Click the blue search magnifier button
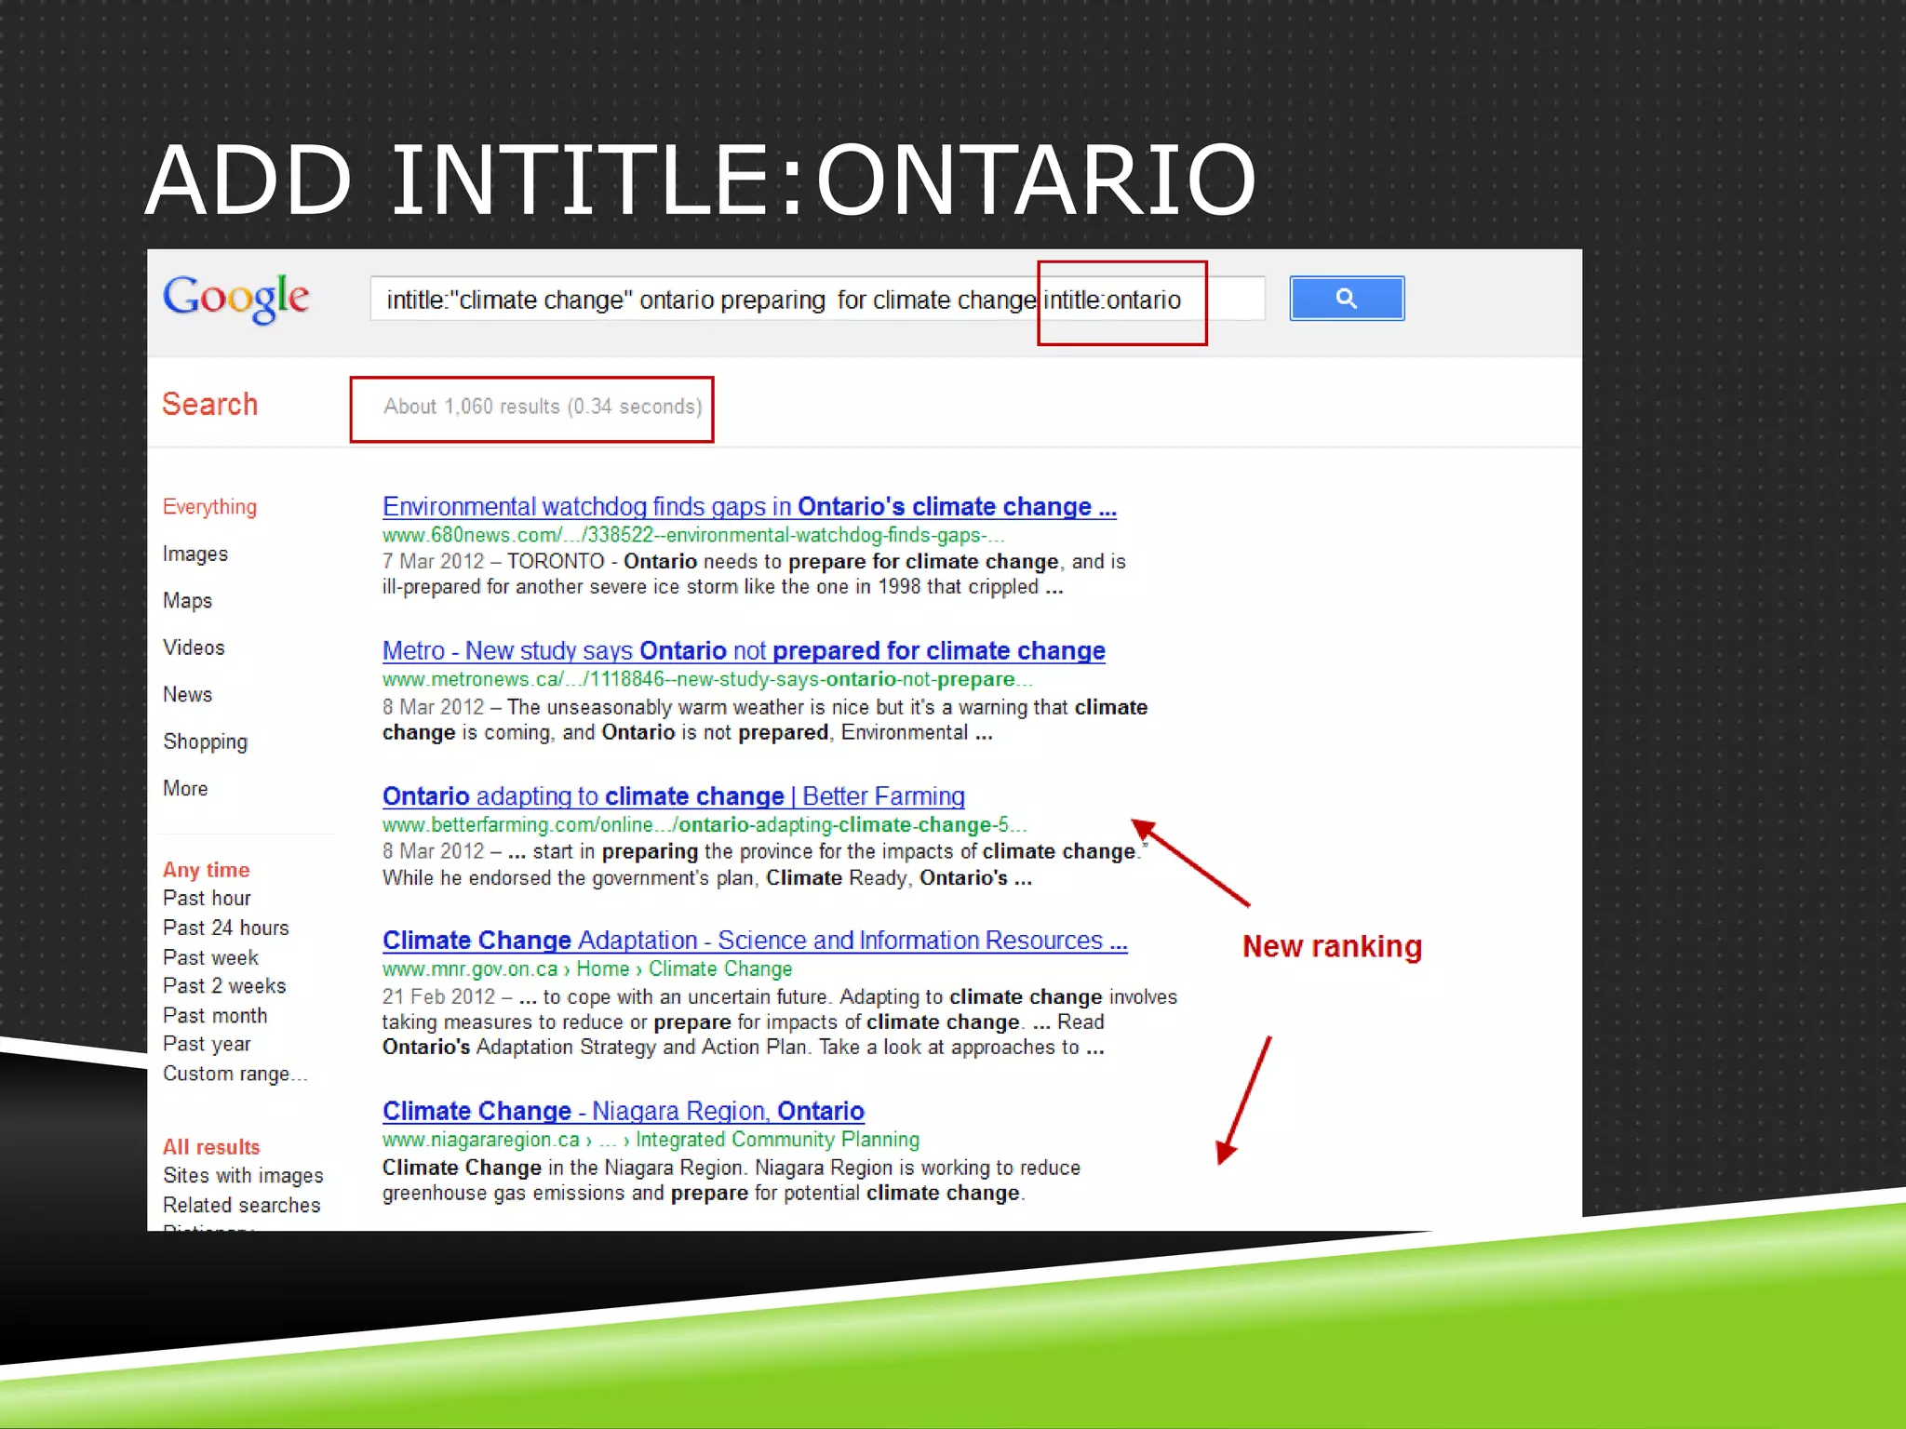This screenshot has width=1906, height=1429. [x=1347, y=299]
